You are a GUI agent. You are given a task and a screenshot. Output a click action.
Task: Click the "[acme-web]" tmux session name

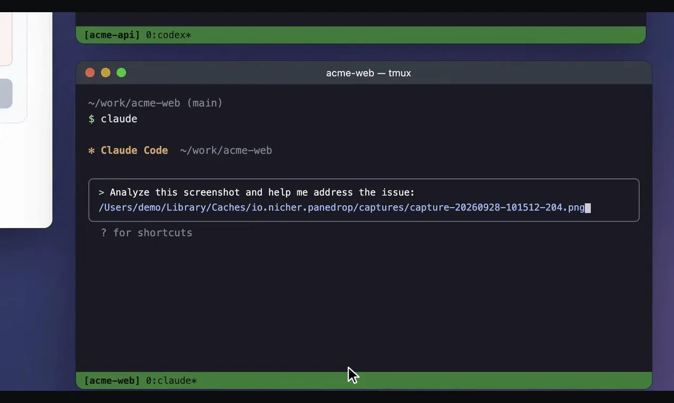pos(112,381)
